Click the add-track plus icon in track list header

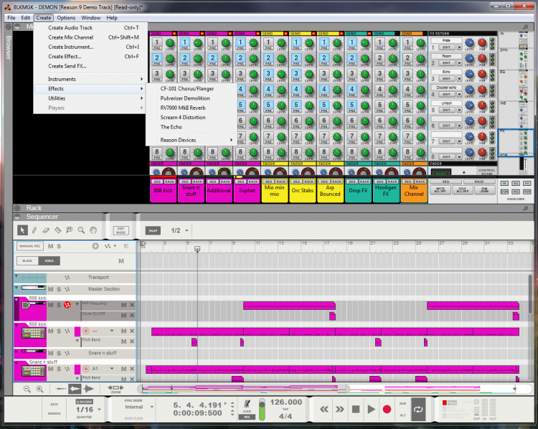[x=95, y=246]
